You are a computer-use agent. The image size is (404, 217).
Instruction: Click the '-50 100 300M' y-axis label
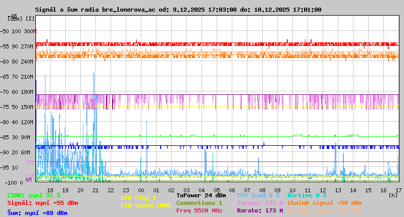(17, 31)
